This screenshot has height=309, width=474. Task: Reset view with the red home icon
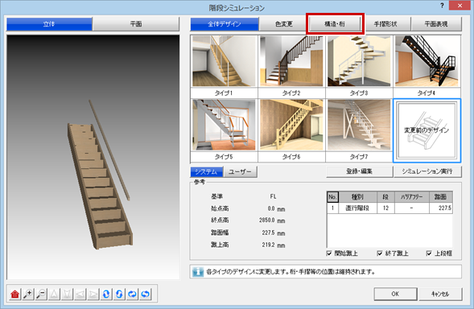(x=14, y=294)
